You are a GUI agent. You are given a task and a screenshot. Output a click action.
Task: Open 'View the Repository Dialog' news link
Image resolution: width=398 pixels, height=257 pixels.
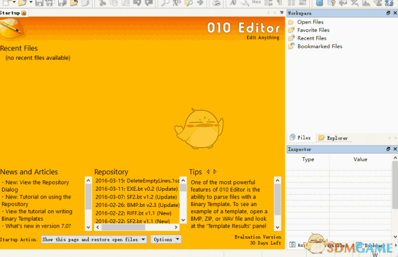[x=35, y=186]
